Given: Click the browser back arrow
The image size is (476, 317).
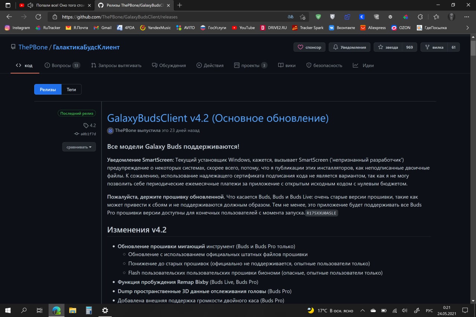Looking at the screenshot, I should [x=9, y=17].
